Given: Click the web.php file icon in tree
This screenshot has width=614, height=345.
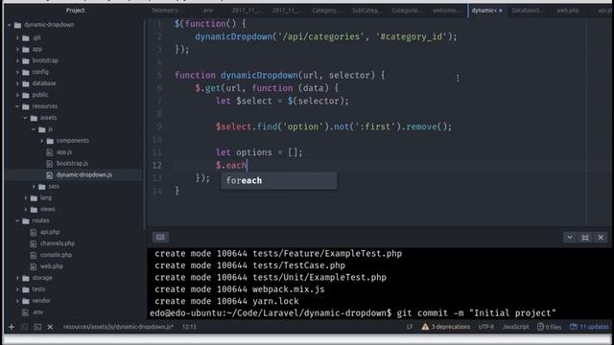Looking at the screenshot, I should [34, 266].
